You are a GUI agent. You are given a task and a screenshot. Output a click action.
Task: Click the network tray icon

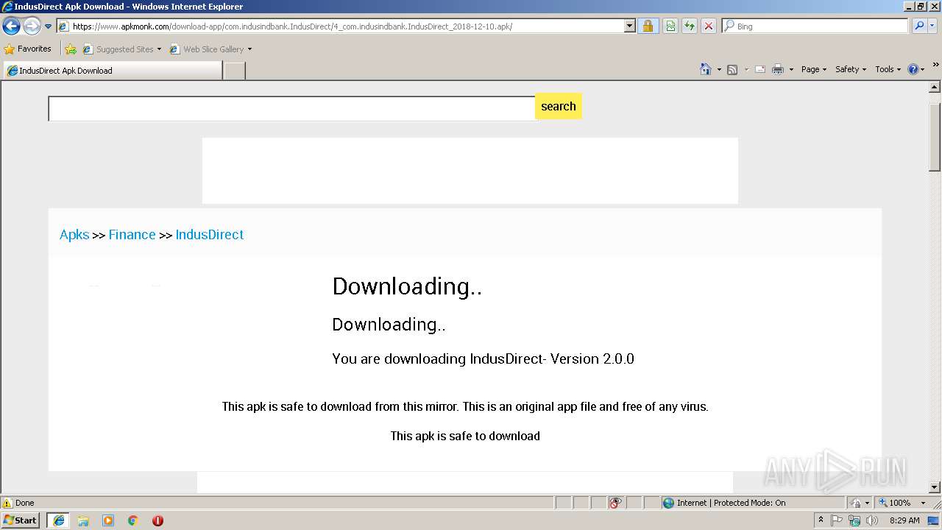(854, 520)
